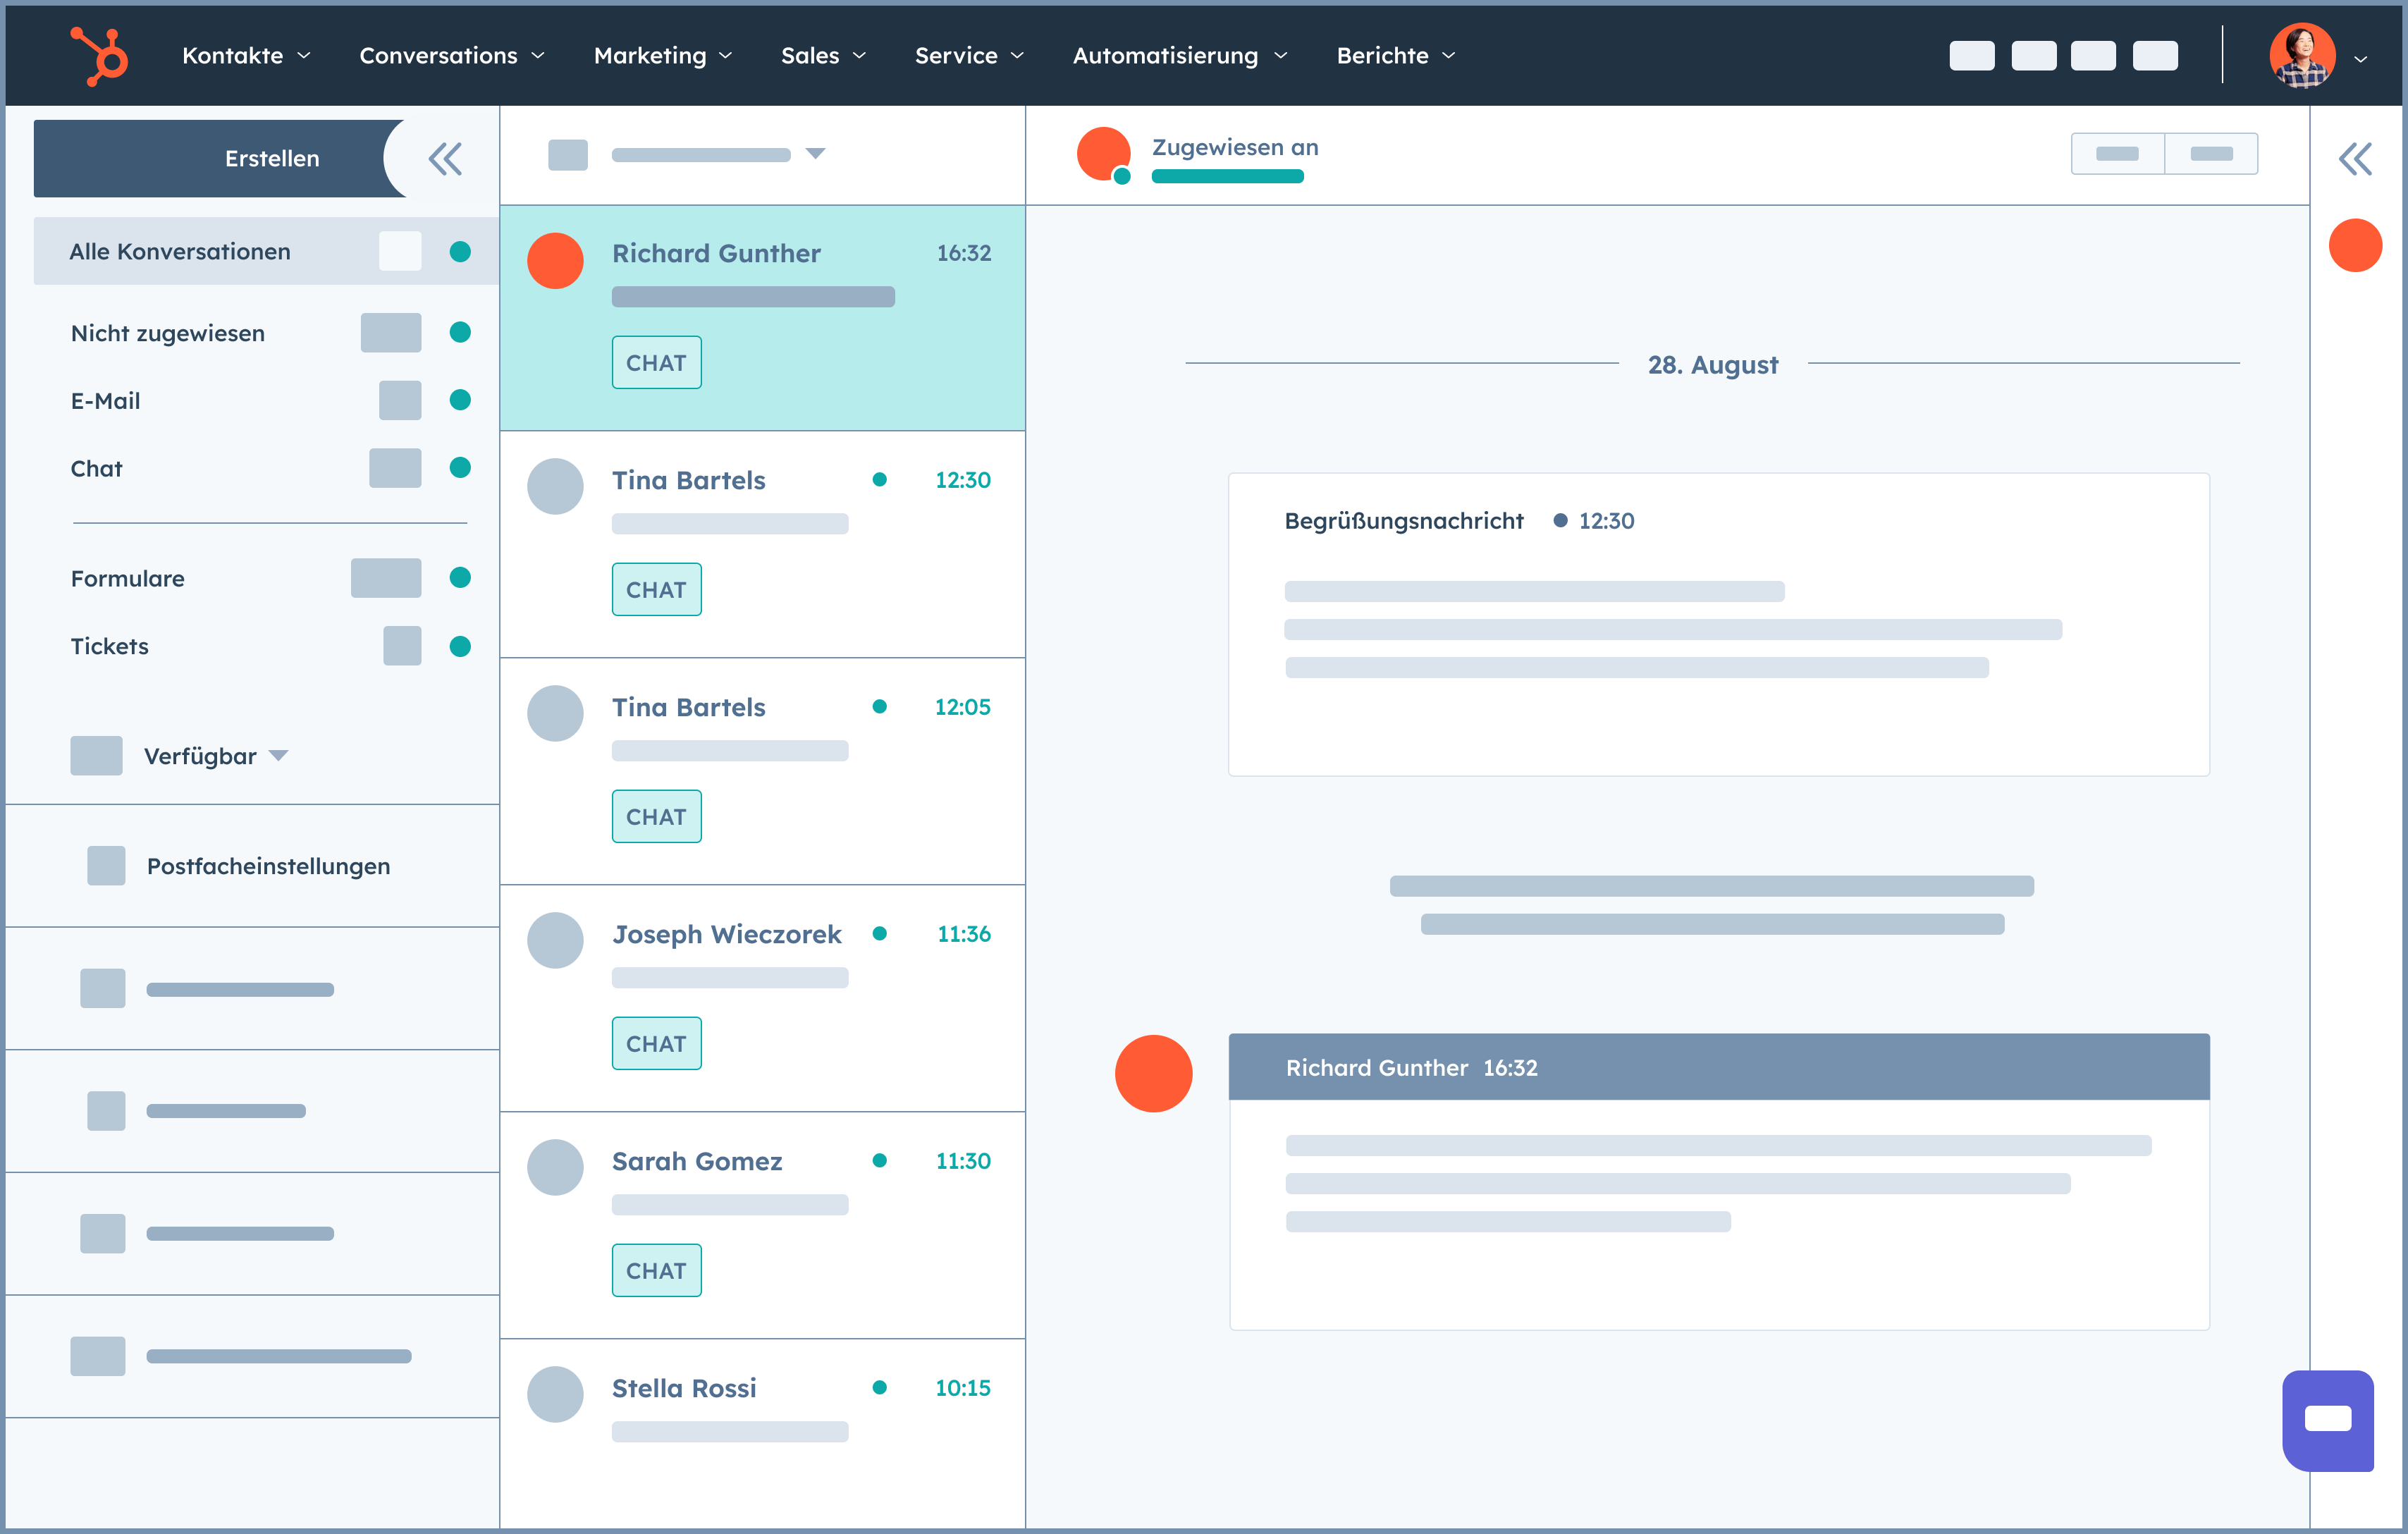Screen dimensions: 2408x1534
Task: Toggle the E-Mail filter switch
Action: [x=395, y=400]
